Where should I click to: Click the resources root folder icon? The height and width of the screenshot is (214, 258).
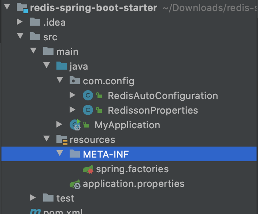click(x=62, y=140)
